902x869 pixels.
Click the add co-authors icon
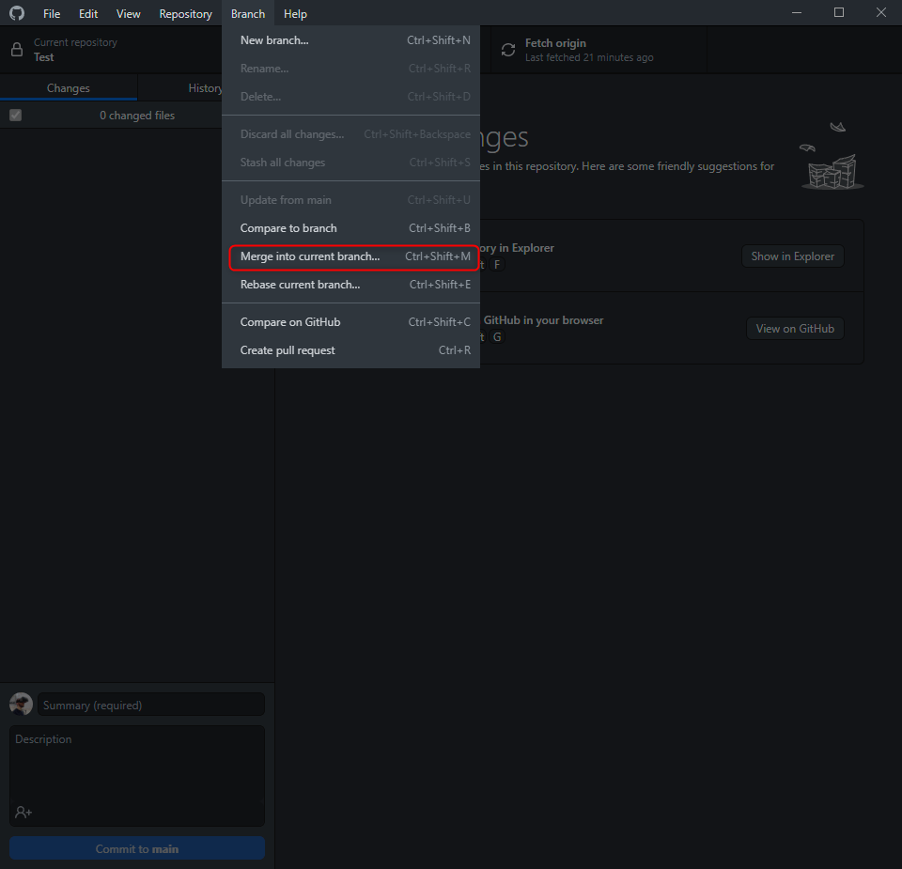[x=23, y=812]
